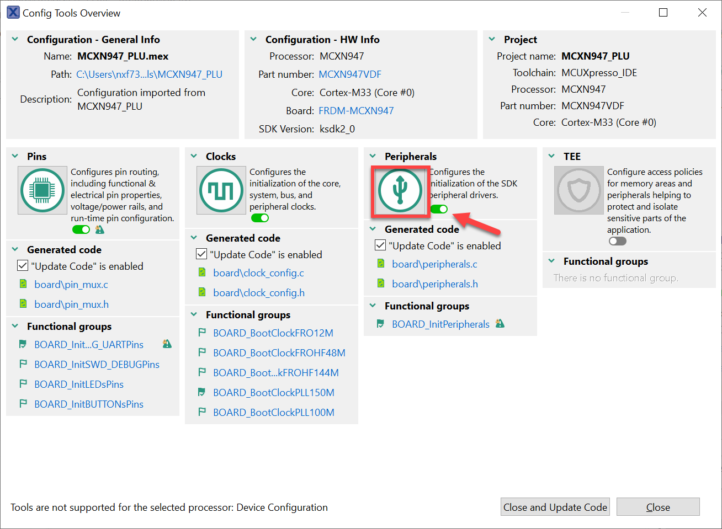This screenshot has height=529, width=722.
Task: Collapse the Configuration - General Info section
Action: [15, 39]
